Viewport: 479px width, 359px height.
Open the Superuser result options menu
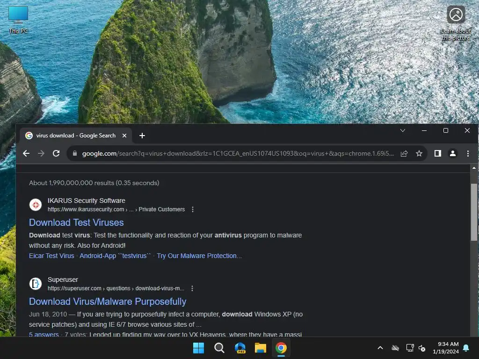[x=192, y=288]
